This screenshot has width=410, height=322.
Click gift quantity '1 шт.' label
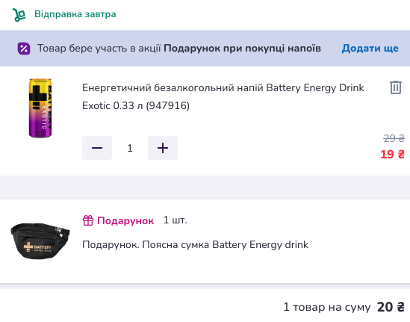tap(176, 220)
